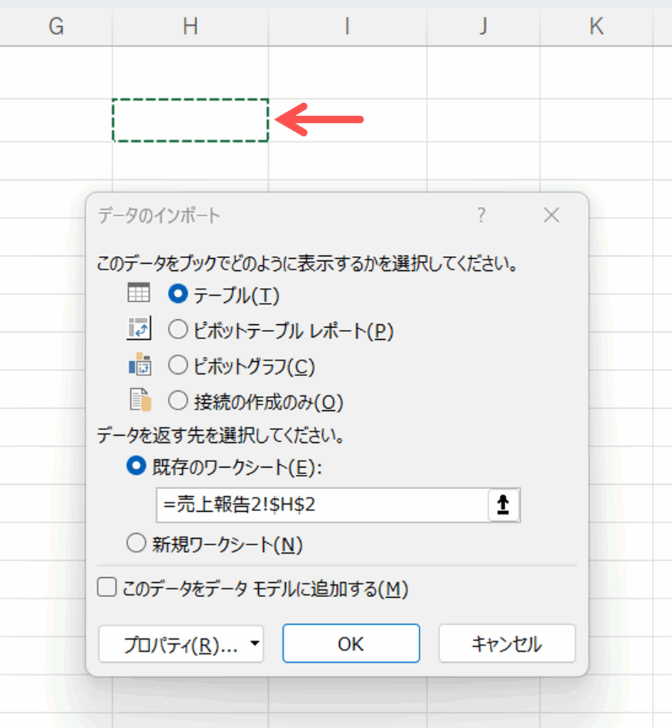The height and width of the screenshot is (728, 672).
Task: Close the データのインポート dialog
Action: [x=551, y=215]
